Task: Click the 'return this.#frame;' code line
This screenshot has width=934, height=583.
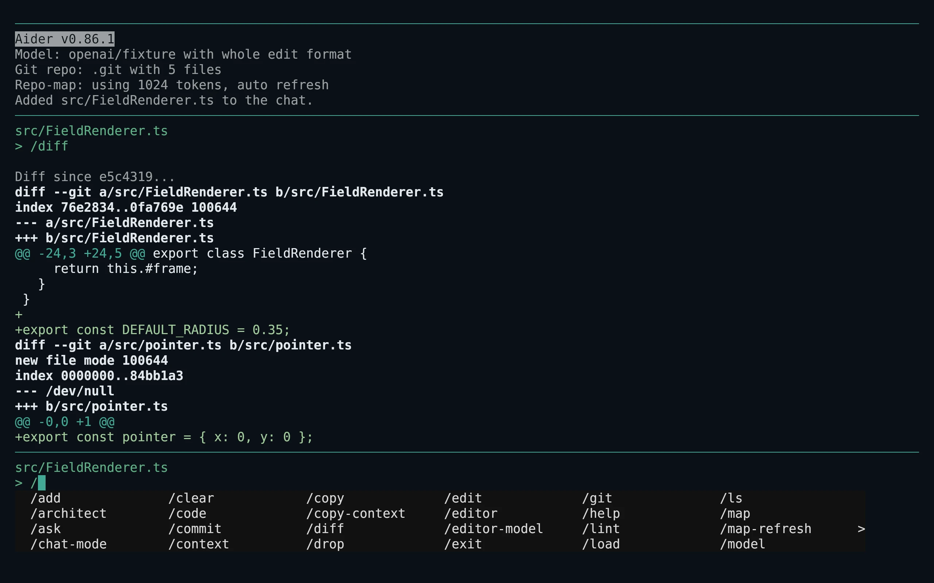Action: point(126,269)
